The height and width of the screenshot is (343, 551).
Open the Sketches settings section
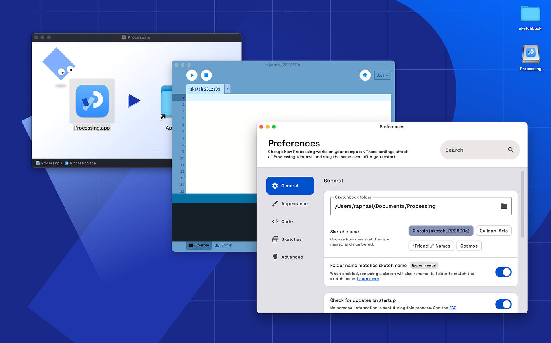291,239
